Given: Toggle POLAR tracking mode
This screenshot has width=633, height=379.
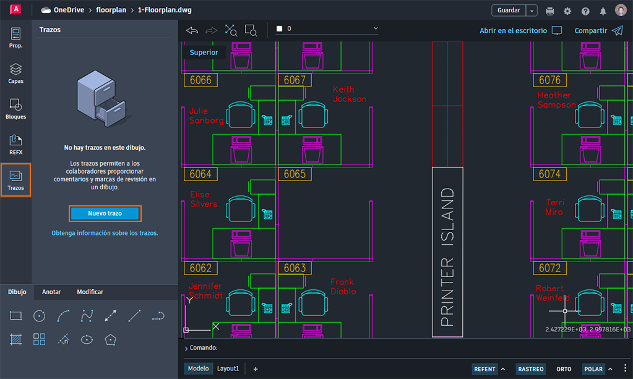Looking at the screenshot, I should point(593,369).
